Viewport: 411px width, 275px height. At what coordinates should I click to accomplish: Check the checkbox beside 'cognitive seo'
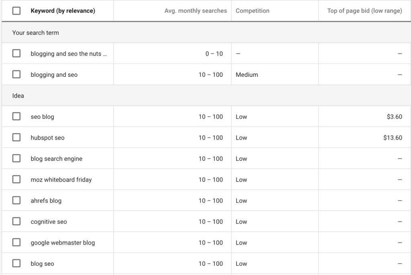pyautogui.click(x=16, y=221)
